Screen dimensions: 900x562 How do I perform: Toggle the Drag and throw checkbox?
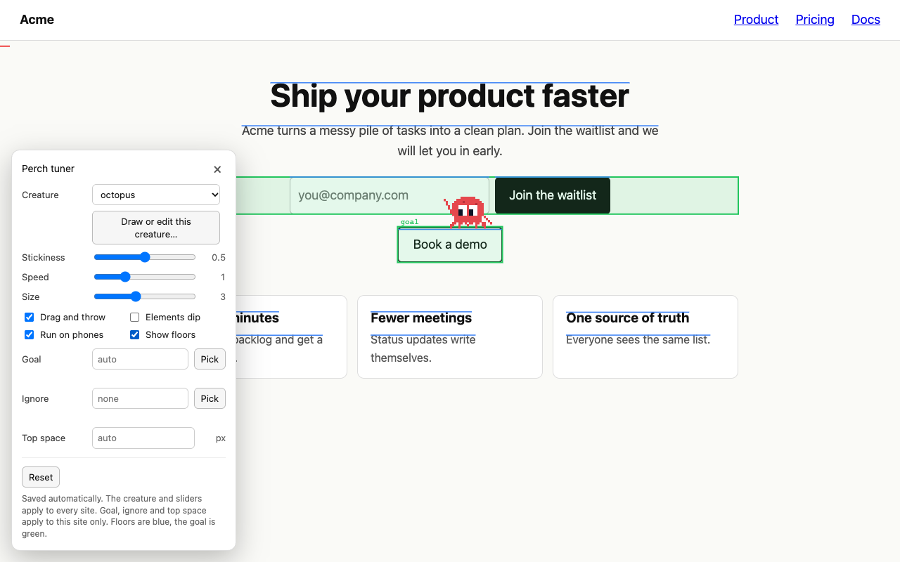[30, 318]
